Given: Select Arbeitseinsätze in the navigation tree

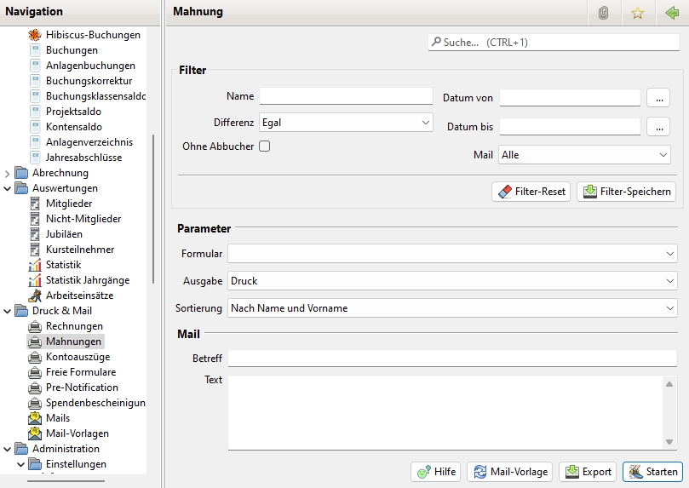Looking at the screenshot, I should (78, 296).
